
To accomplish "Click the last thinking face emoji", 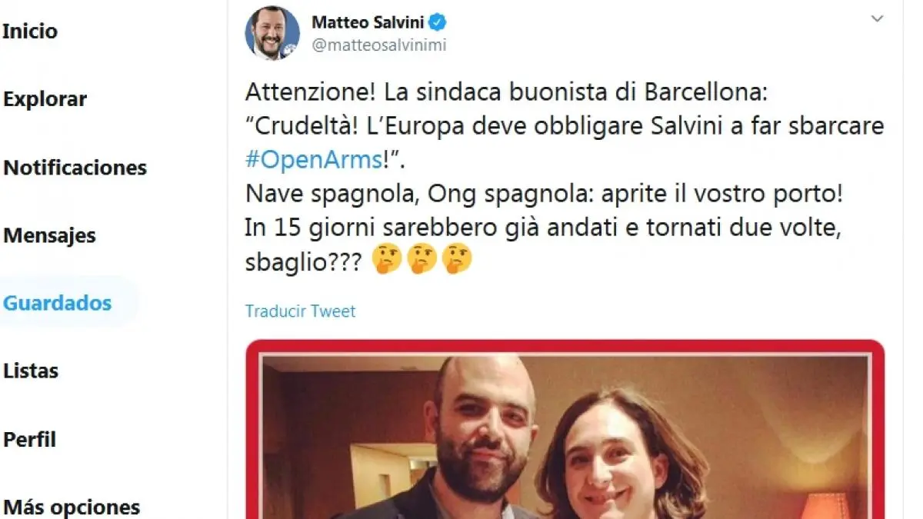I will (458, 261).
